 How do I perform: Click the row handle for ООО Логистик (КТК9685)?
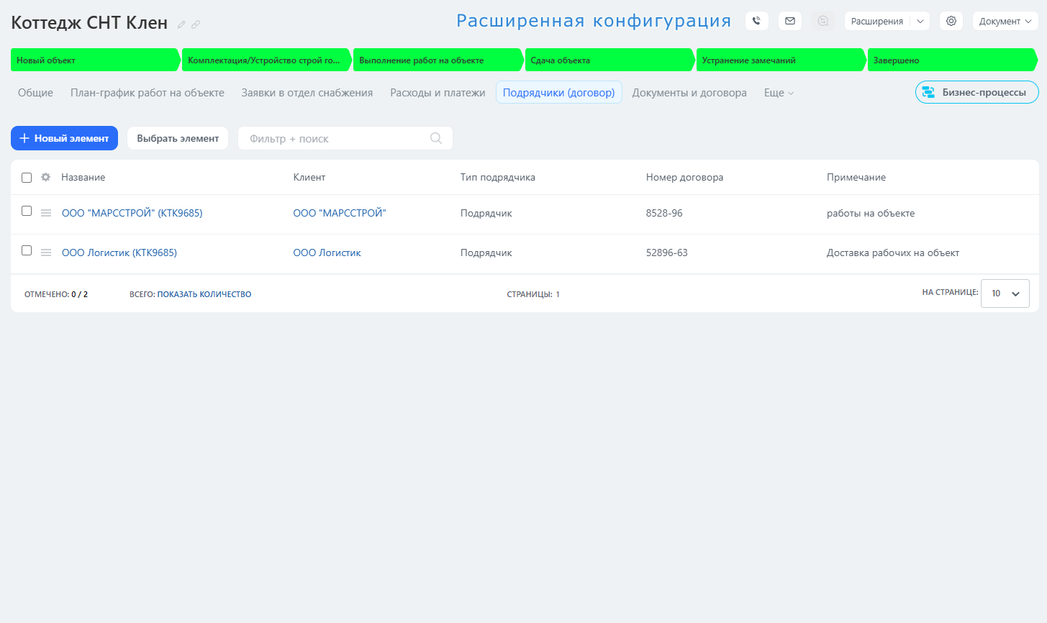(46, 253)
